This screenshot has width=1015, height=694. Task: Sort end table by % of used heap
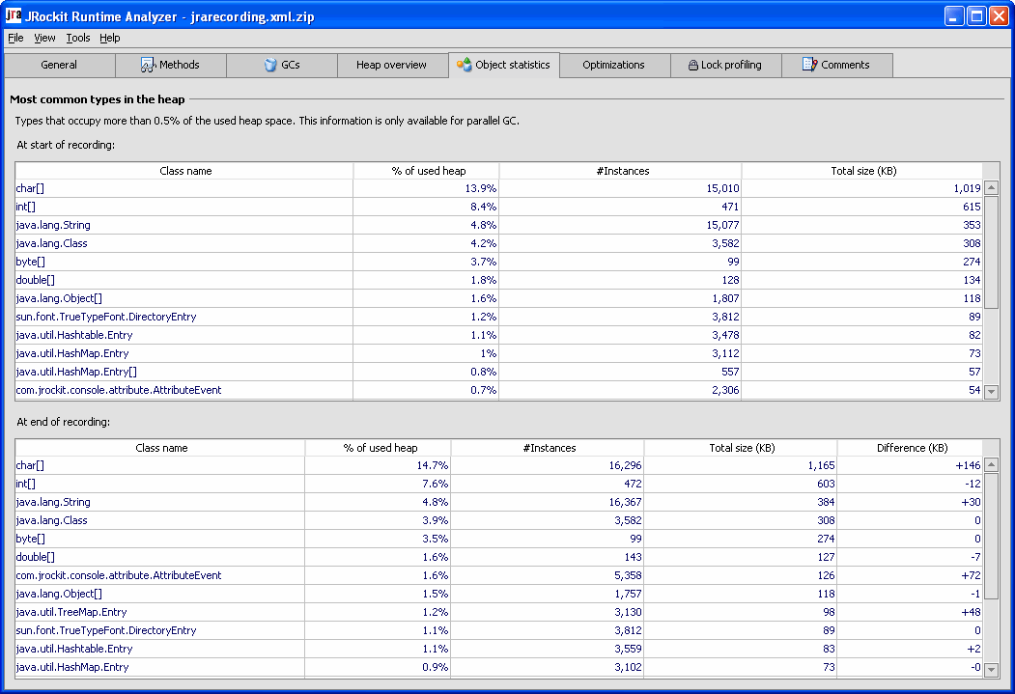(x=380, y=448)
